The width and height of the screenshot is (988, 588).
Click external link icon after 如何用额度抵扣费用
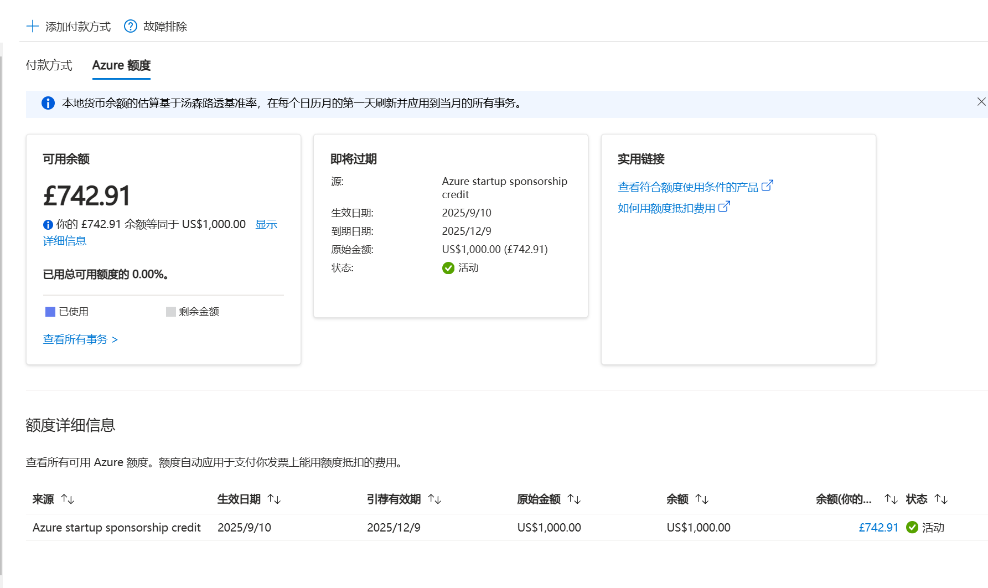point(724,207)
